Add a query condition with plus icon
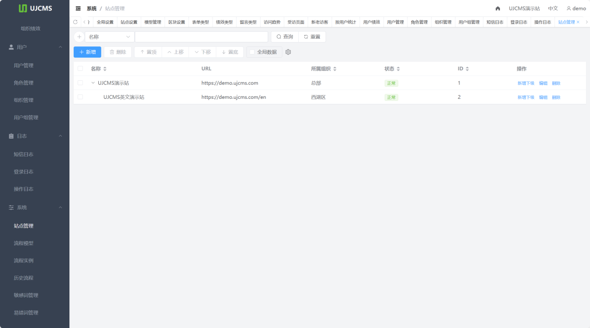The image size is (590, 328). tap(79, 37)
